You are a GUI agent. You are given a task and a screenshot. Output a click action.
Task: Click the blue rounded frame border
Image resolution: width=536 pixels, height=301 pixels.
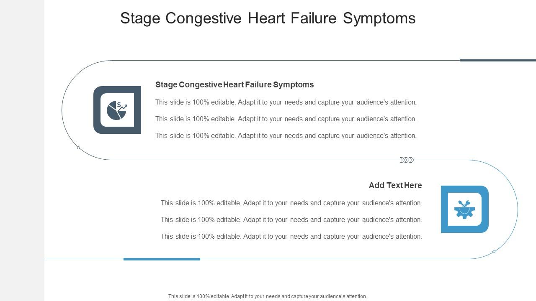[x=485, y=209]
